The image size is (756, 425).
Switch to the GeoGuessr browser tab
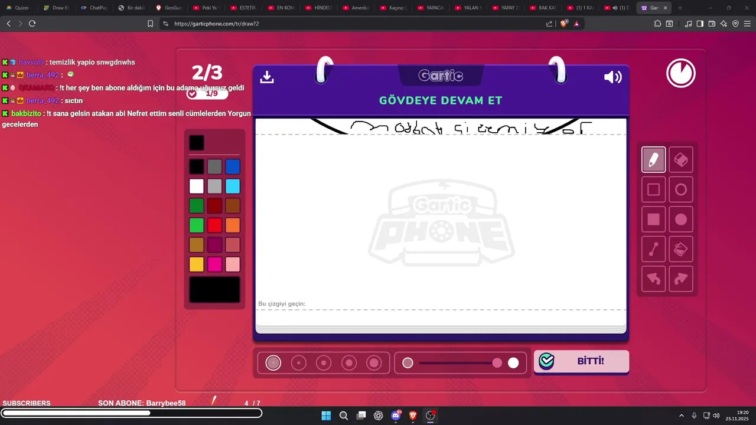[168, 8]
